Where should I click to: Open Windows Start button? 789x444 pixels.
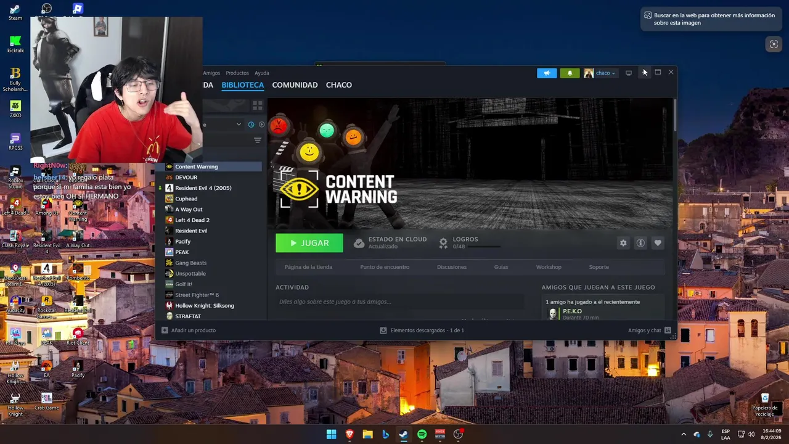[x=332, y=434]
